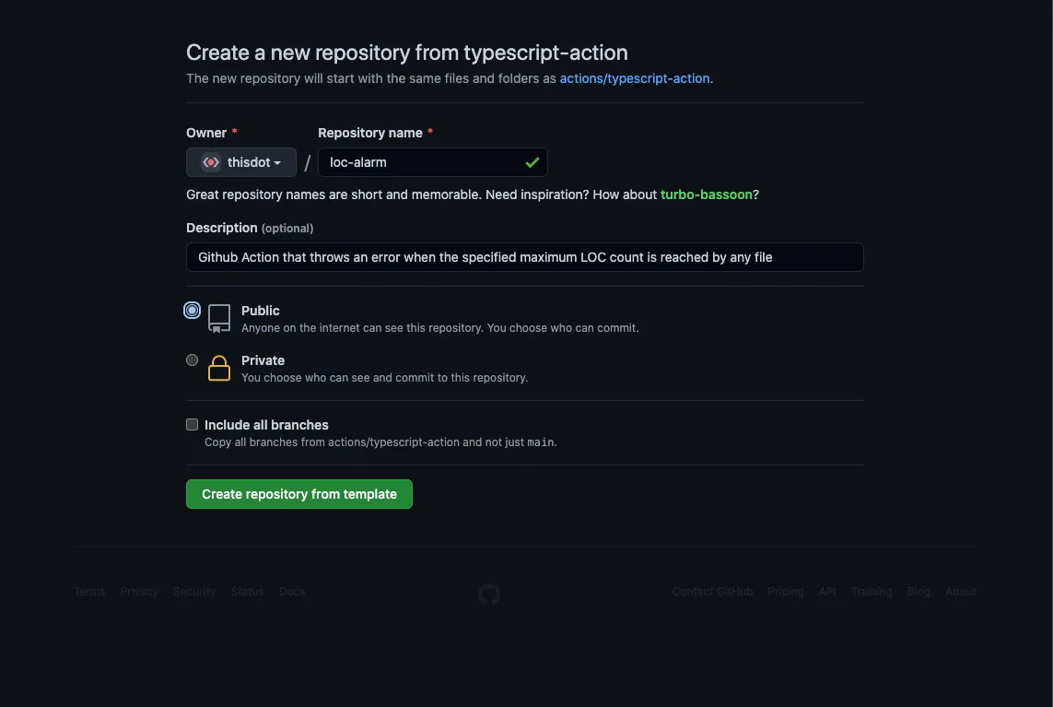Select the Public visibility radio button
Viewport: 1053px width, 707px height.
[x=192, y=310]
